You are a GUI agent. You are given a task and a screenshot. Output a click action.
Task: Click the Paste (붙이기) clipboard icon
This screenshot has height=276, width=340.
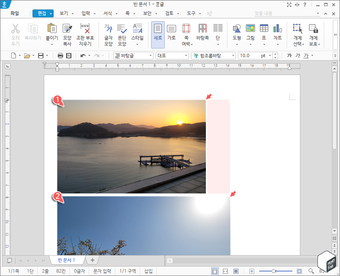(x=52, y=28)
